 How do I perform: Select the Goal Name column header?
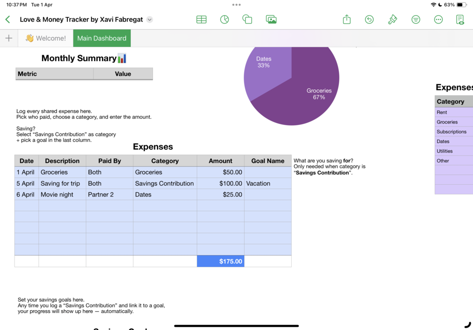pos(268,161)
